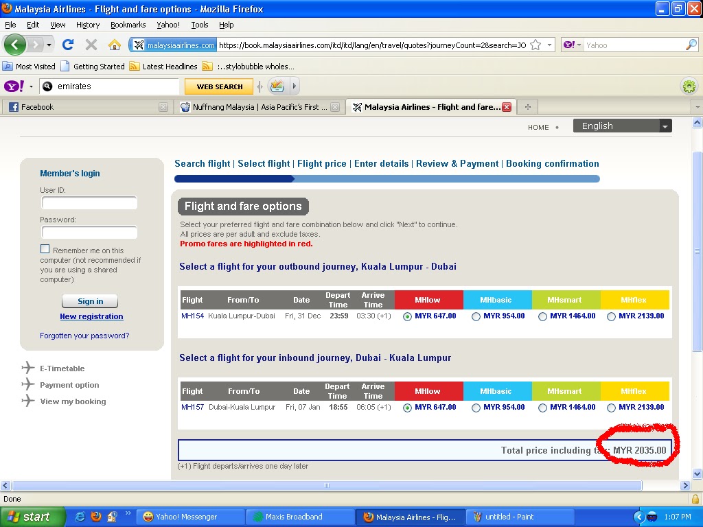Click the Stop loading X icon

pos(91,45)
